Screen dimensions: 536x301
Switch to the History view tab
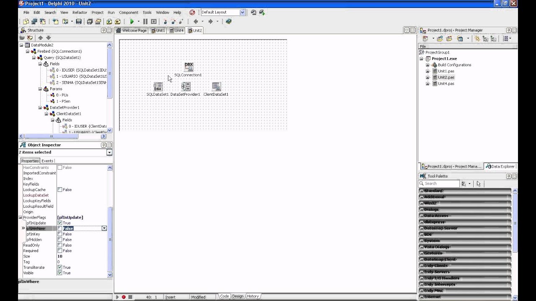253,296
